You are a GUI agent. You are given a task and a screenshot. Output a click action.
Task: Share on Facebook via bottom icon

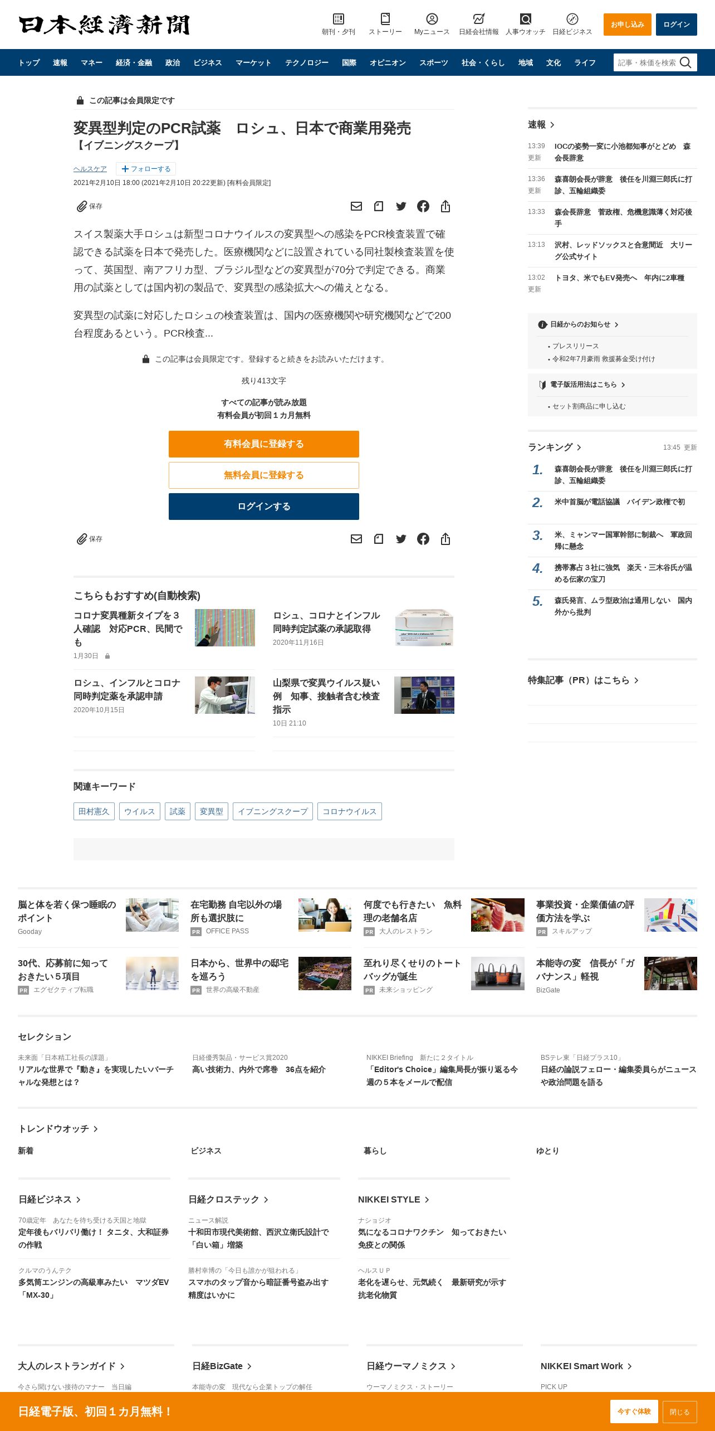click(423, 539)
